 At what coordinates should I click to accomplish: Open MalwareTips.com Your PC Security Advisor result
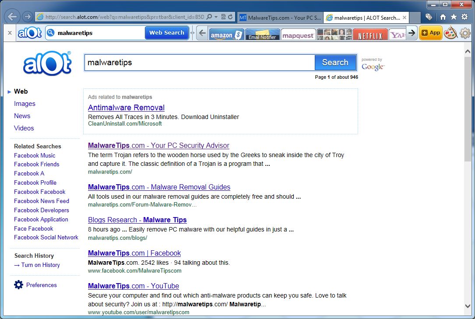click(x=158, y=146)
